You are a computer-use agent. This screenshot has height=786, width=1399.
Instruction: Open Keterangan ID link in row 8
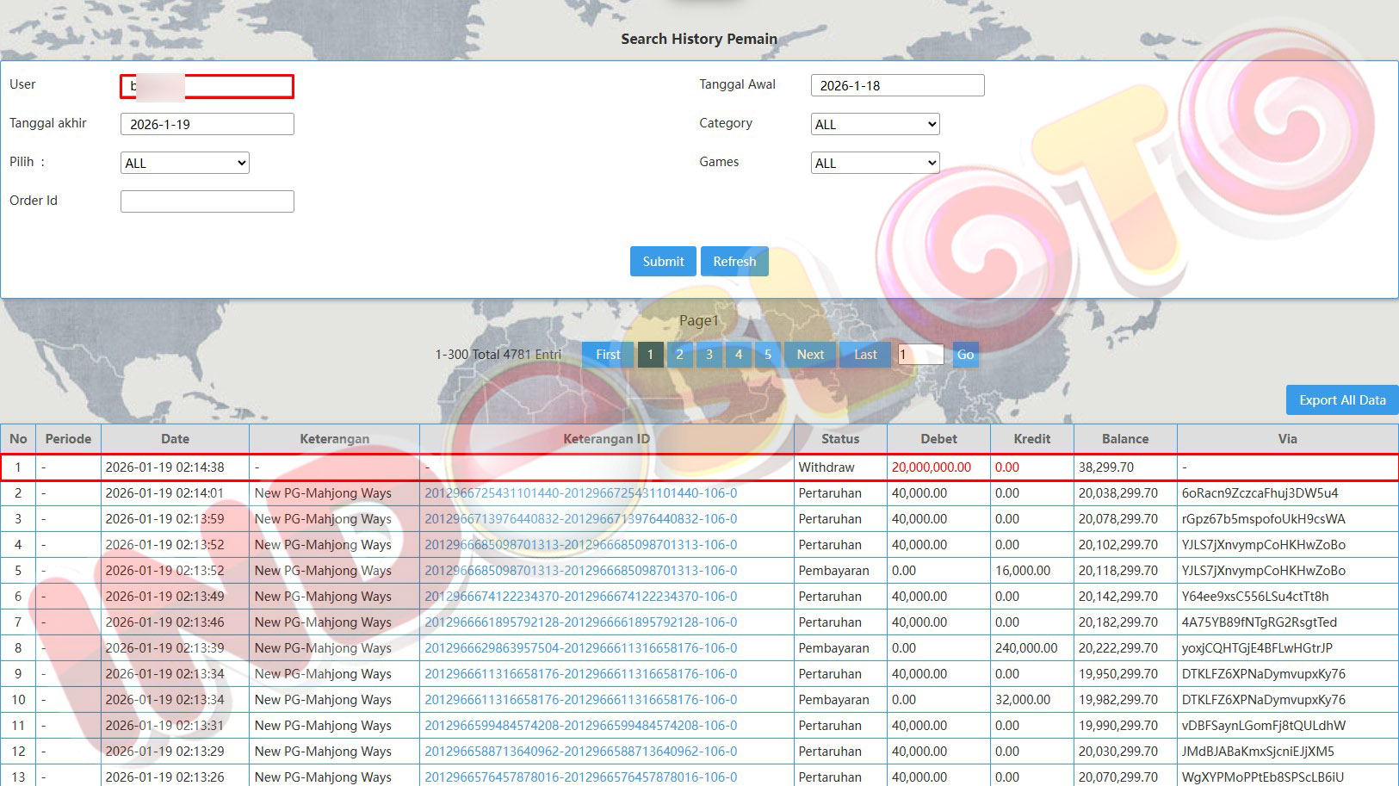tap(580, 648)
